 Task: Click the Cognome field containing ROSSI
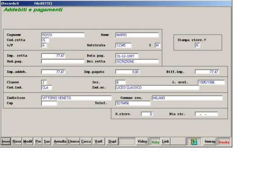tap(63, 35)
